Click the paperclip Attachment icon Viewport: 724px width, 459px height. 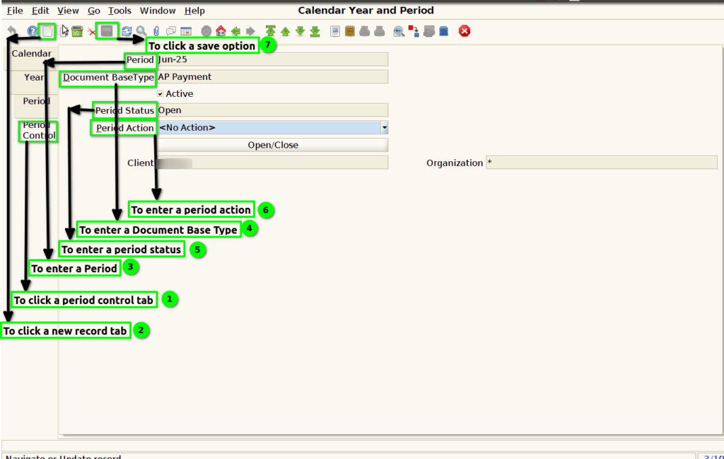(156, 31)
